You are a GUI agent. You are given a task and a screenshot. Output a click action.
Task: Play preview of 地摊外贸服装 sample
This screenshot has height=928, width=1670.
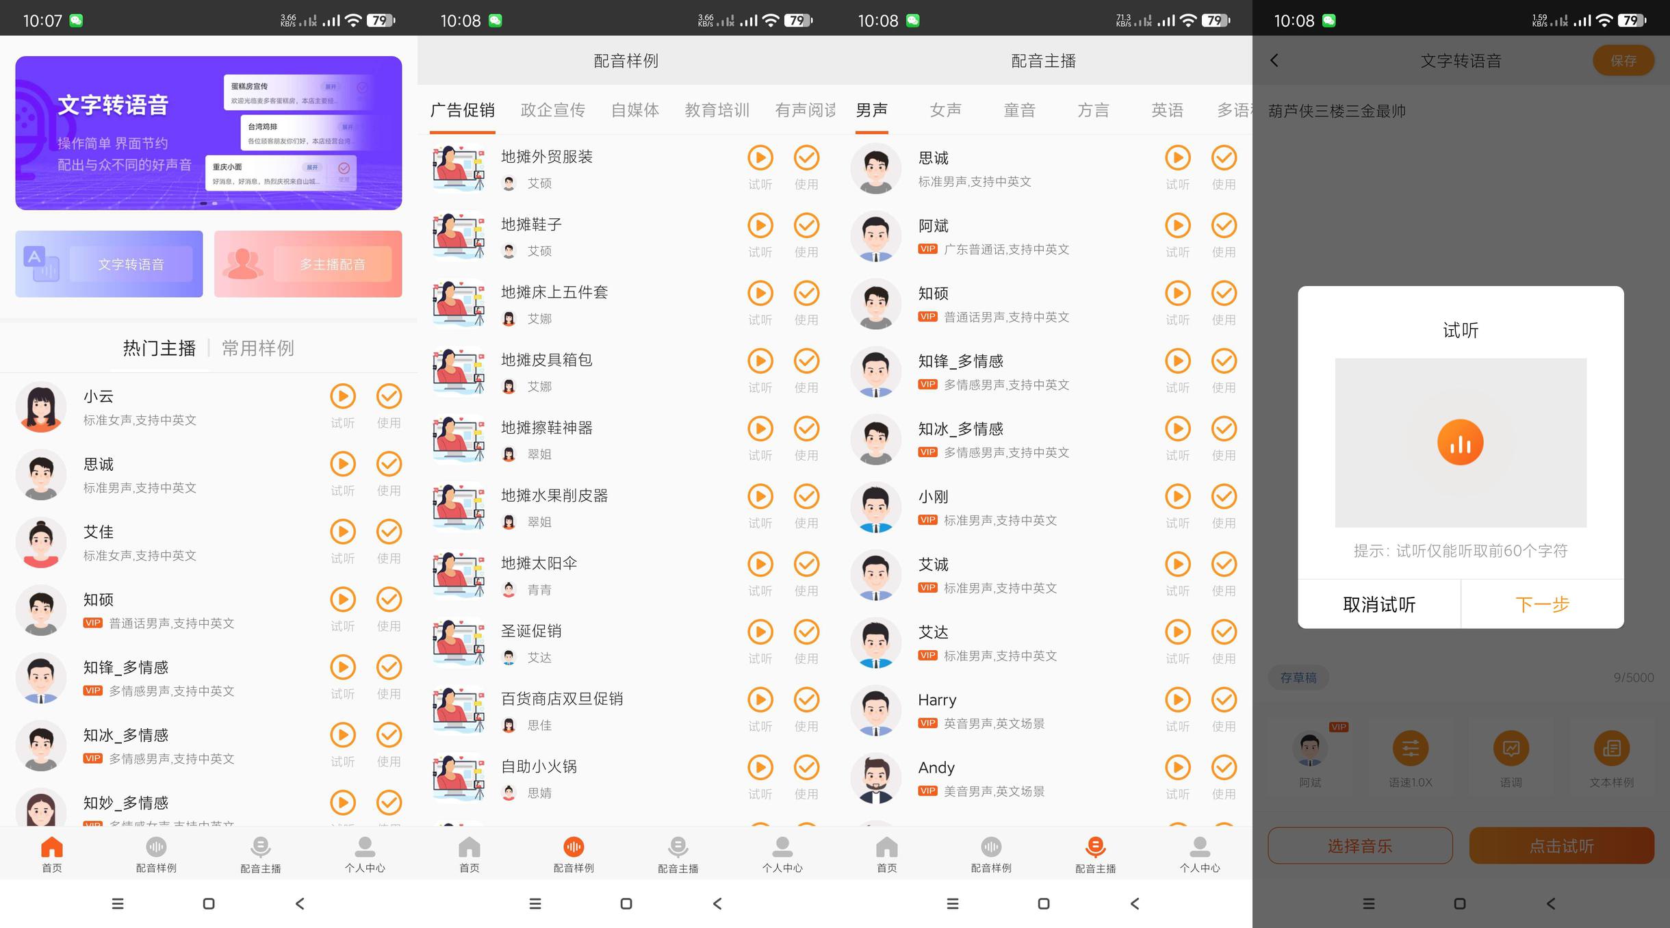[x=760, y=157]
